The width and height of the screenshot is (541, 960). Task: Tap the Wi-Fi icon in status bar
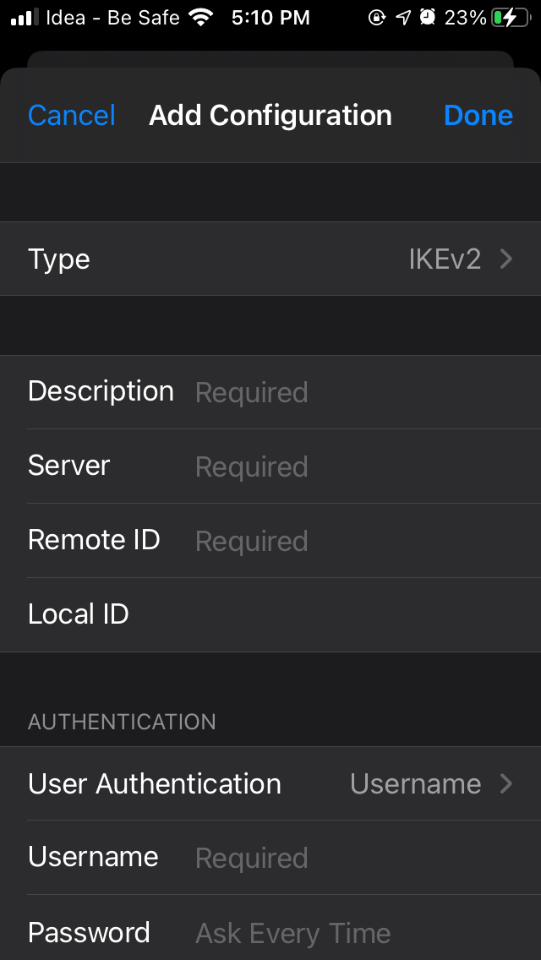(201, 17)
